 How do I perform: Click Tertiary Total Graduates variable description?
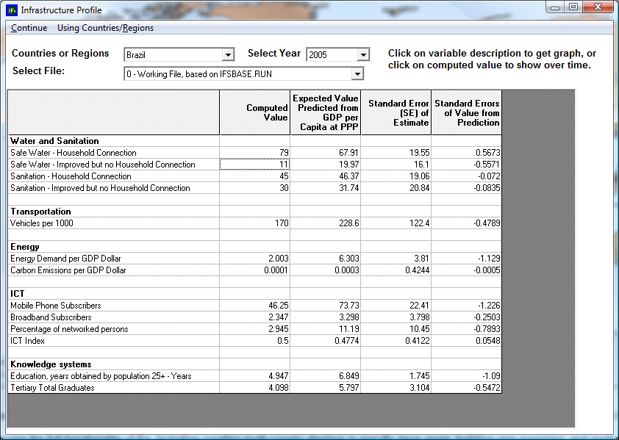pos(52,388)
